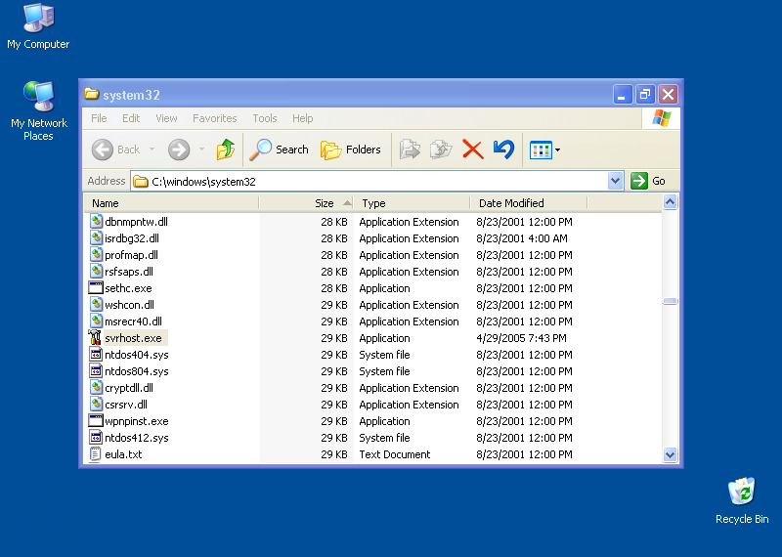The image size is (782, 557).
Task: Click the eula.txt file name
Action: point(123,454)
